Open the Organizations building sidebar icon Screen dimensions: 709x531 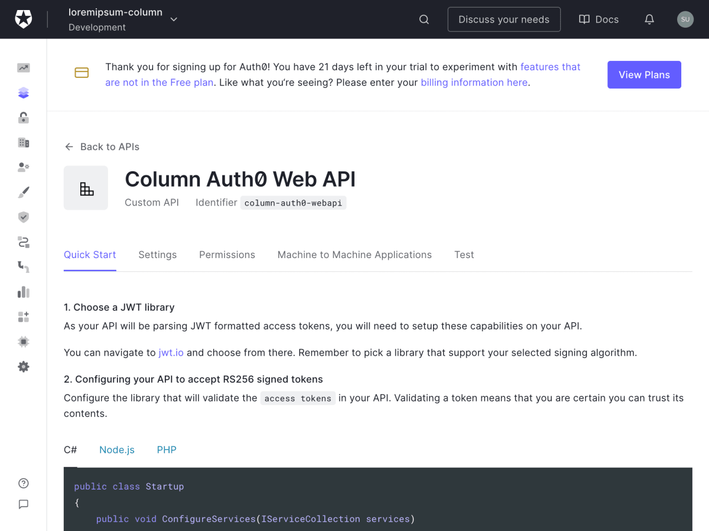(x=24, y=142)
